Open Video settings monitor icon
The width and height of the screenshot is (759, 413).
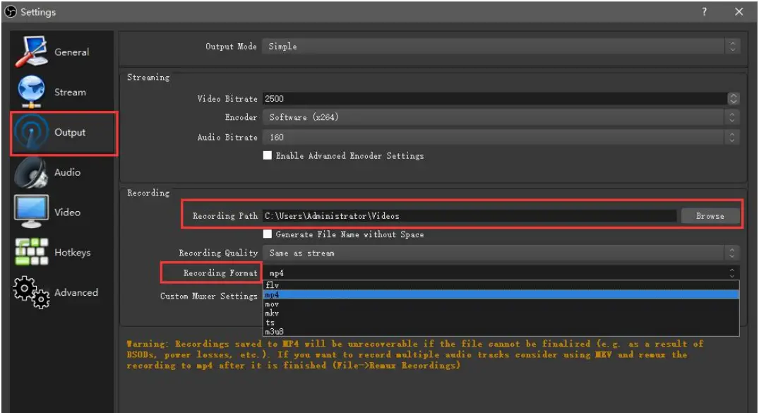(x=32, y=212)
